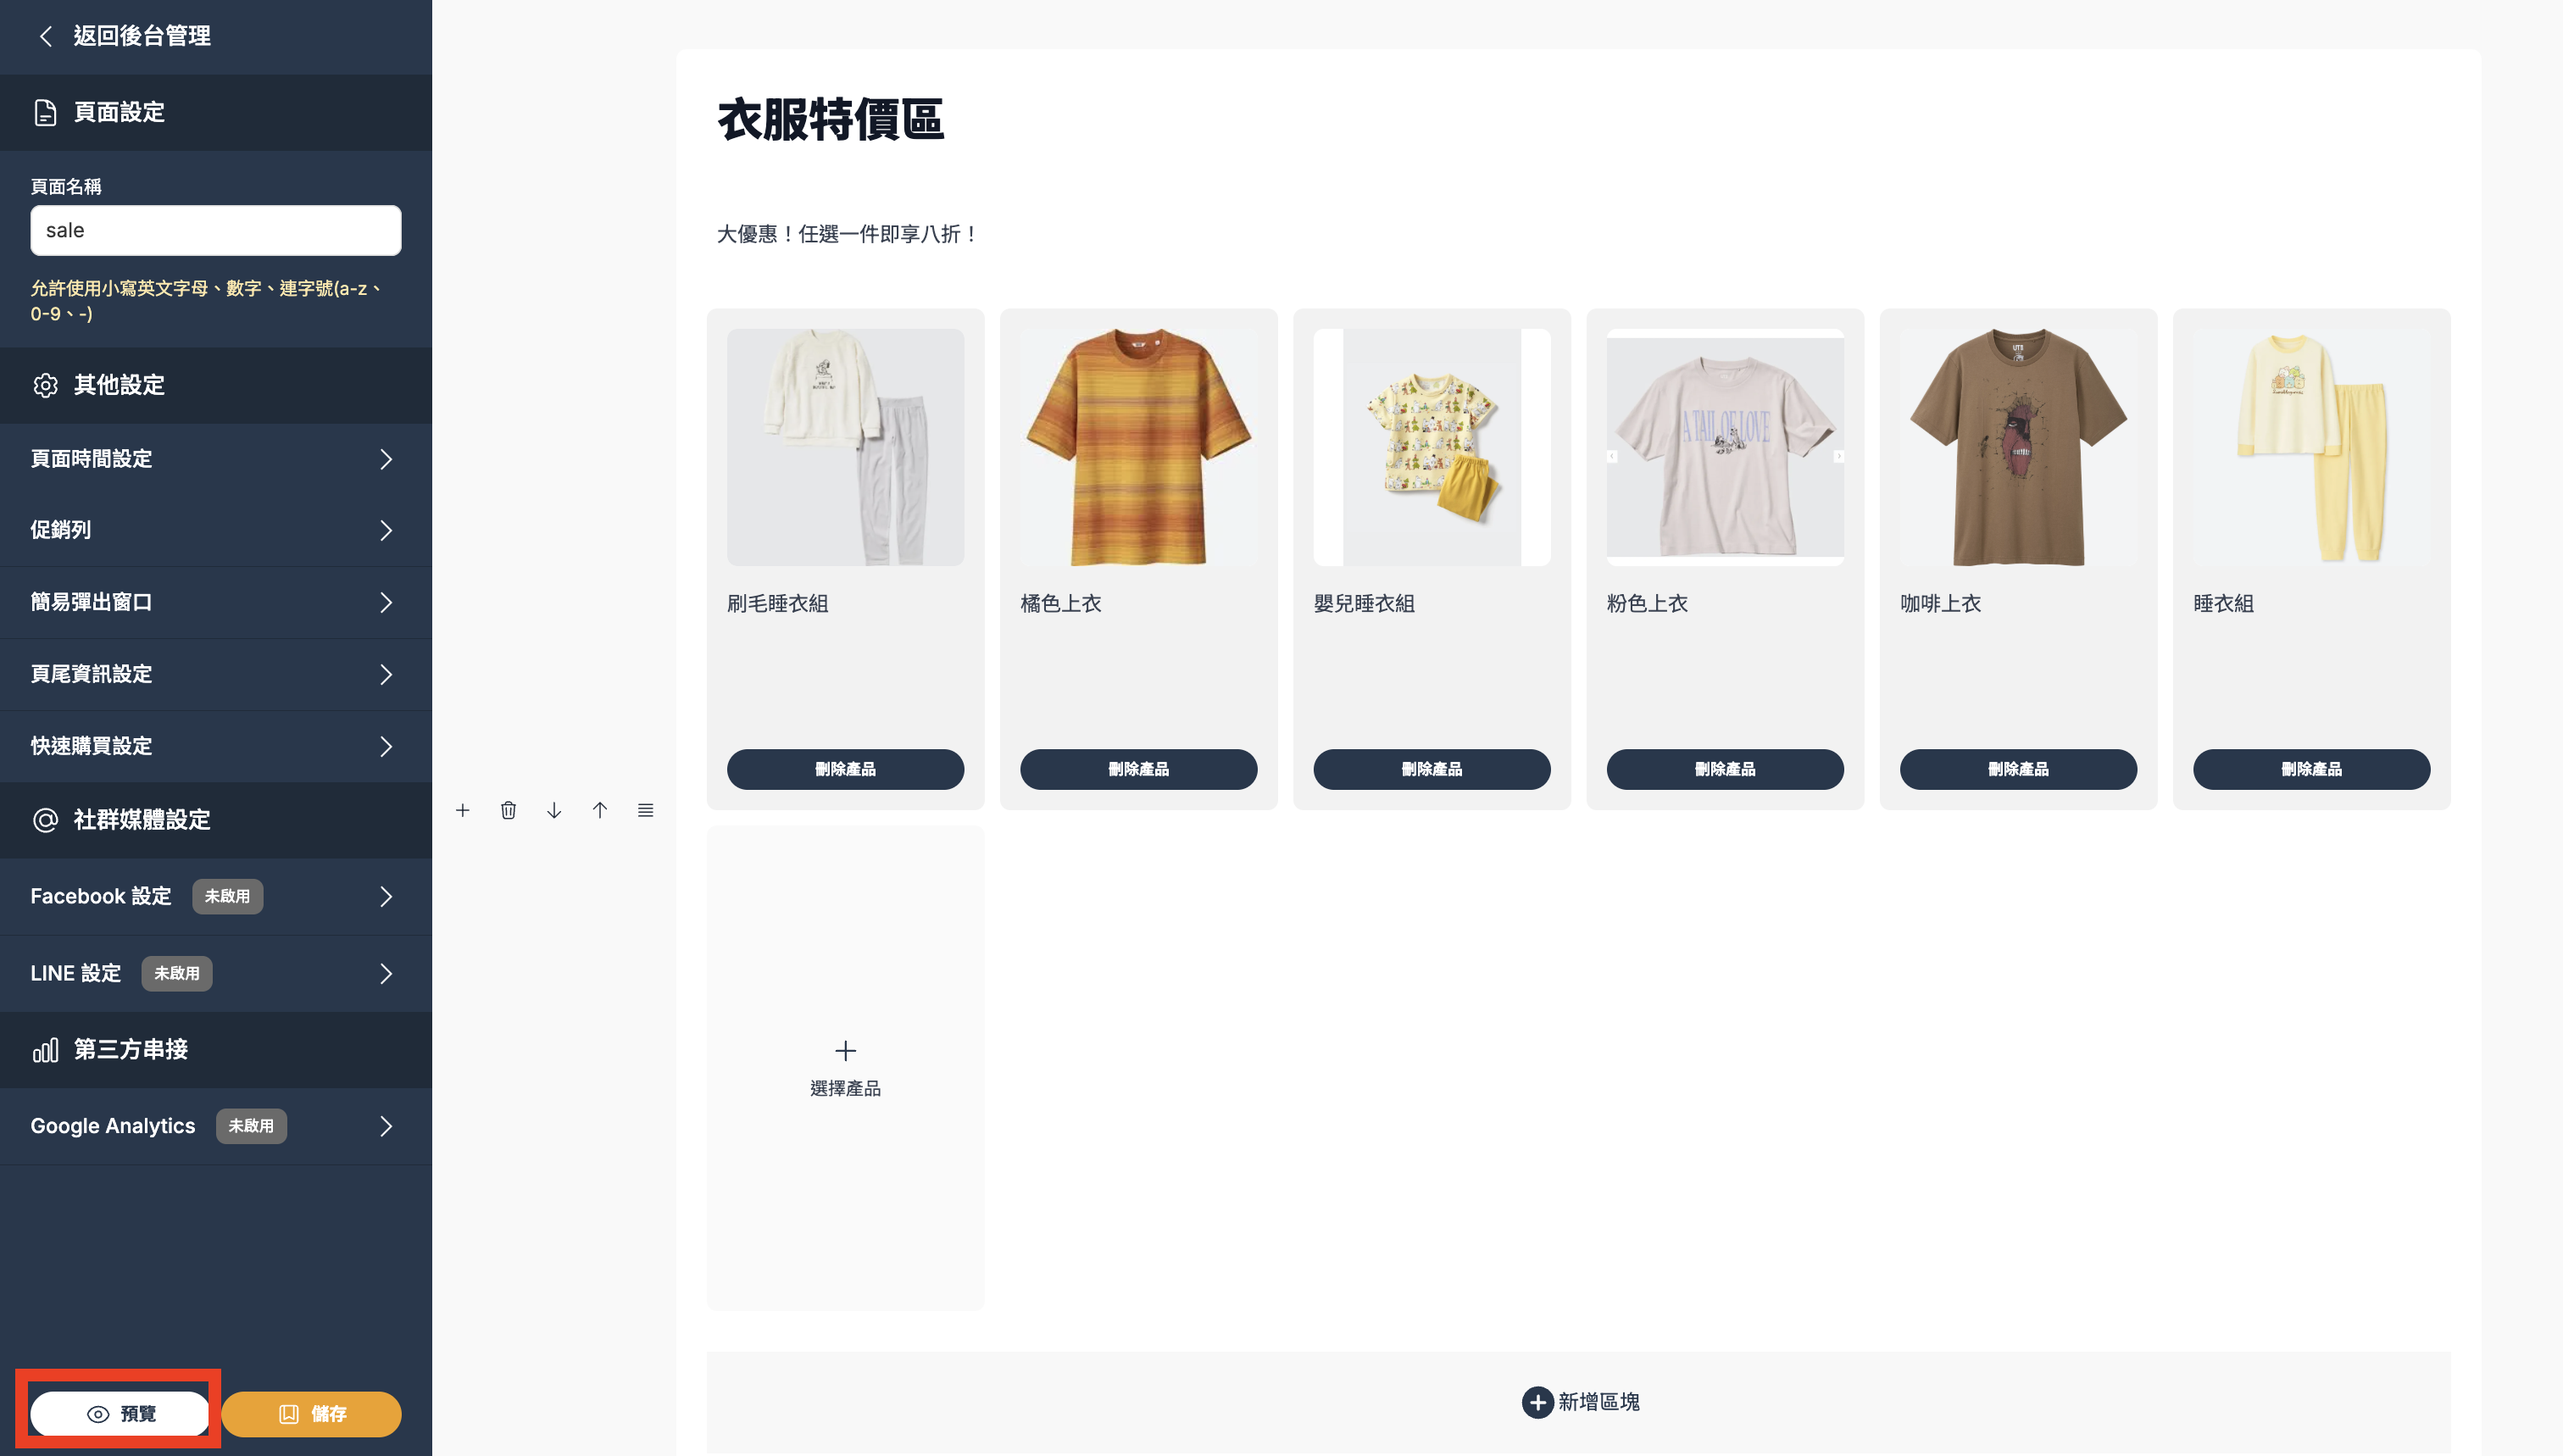The height and width of the screenshot is (1456, 2563).
Task: Click the plus icon for 新增區塊
Action: 1537,1402
